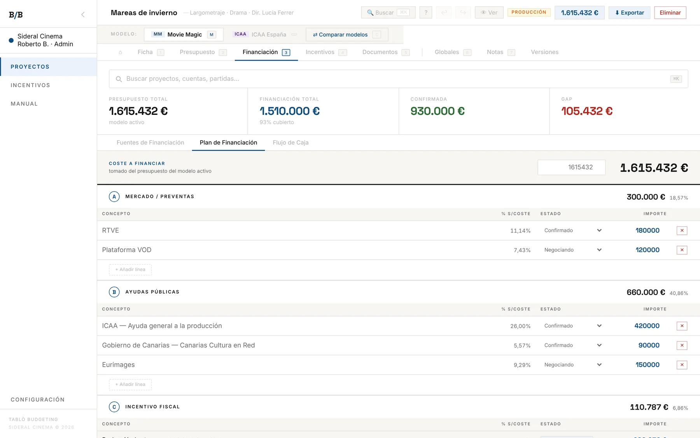Click the redo arrow in top toolbar
700x438 pixels.
(463, 12)
